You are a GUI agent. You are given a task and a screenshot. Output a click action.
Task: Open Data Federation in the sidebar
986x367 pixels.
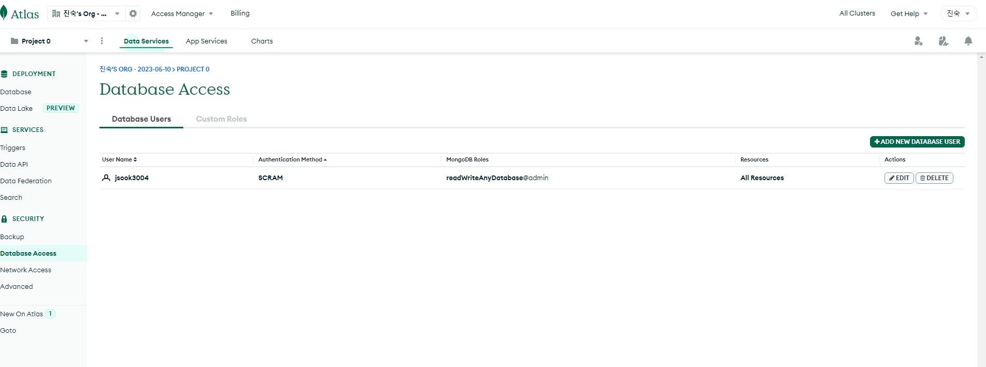tap(26, 181)
